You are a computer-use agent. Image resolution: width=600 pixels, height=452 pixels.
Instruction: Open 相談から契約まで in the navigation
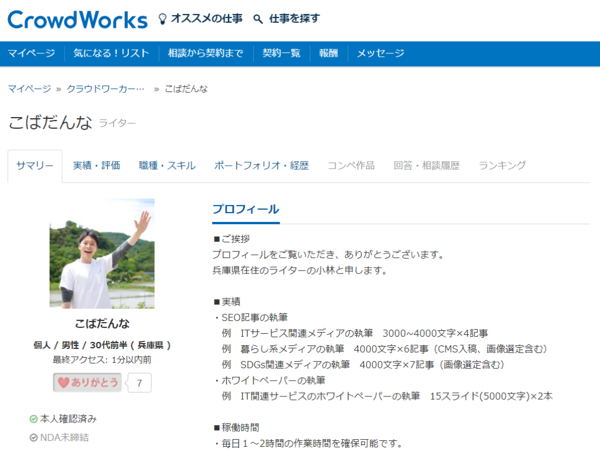tap(204, 53)
